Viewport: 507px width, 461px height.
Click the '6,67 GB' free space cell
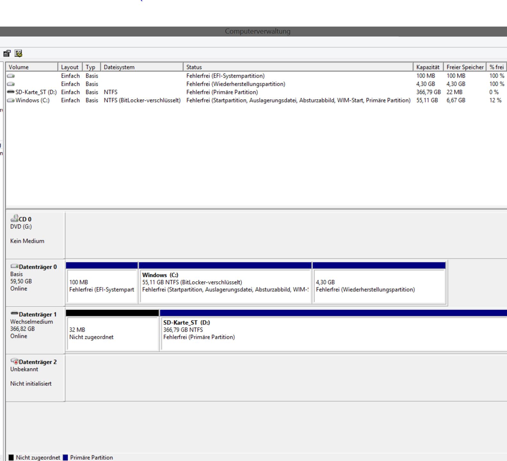[456, 101]
